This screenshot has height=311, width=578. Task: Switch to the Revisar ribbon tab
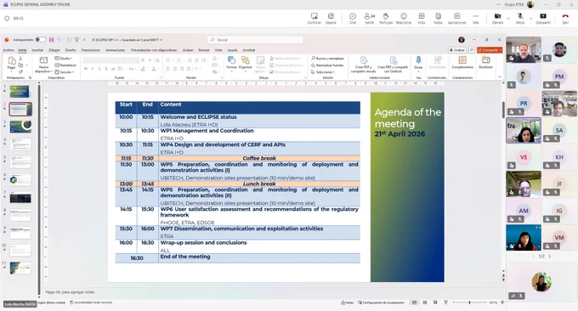(204, 50)
